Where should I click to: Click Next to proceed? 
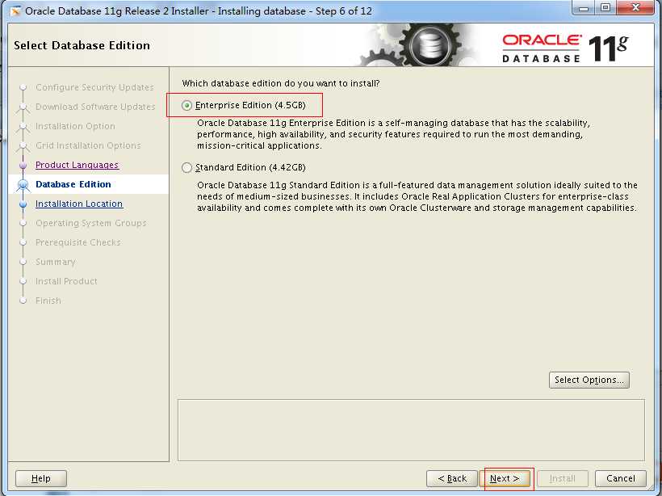(505, 478)
